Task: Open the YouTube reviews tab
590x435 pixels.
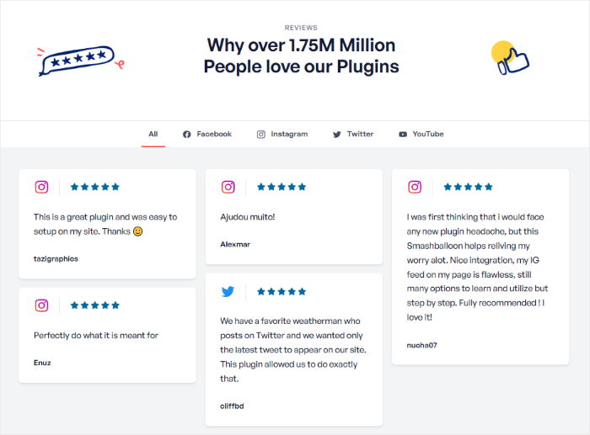Action: pos(421,134)
